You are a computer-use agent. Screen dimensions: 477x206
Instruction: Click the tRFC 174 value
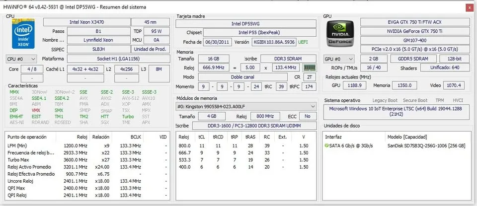(x=309, y=86)
